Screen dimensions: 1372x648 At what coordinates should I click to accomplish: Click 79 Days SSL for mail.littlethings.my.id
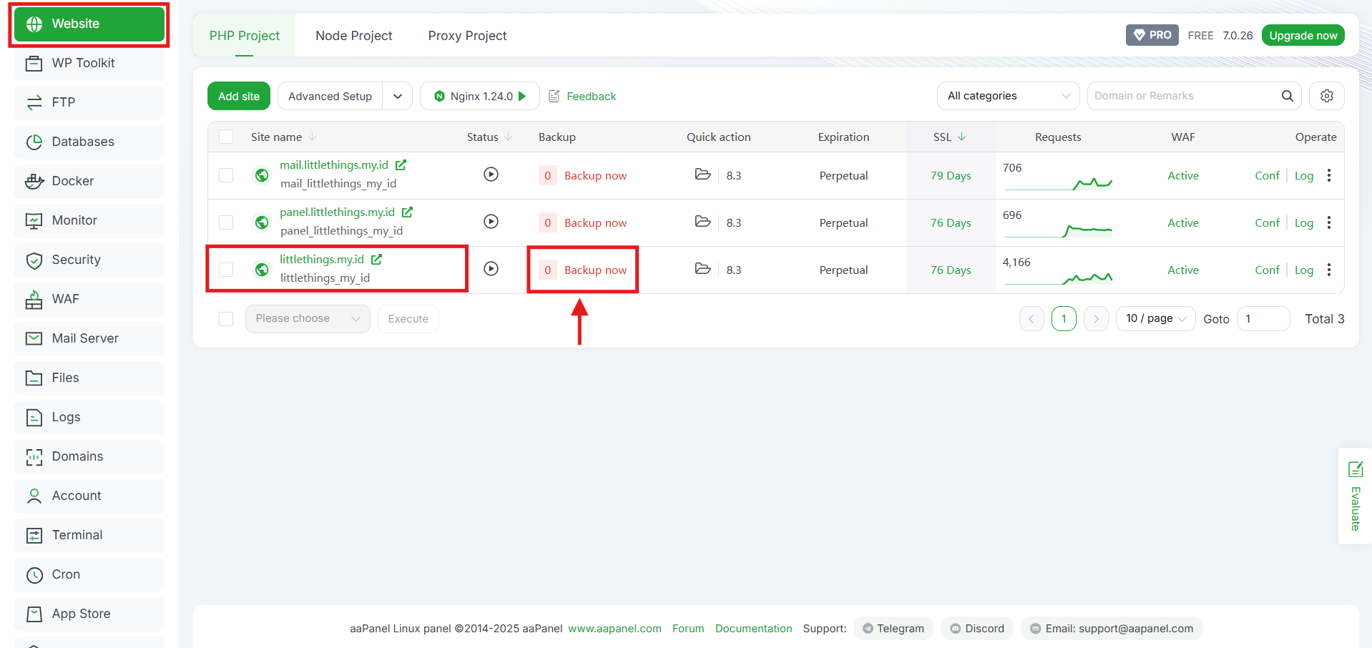click(951, 176)
